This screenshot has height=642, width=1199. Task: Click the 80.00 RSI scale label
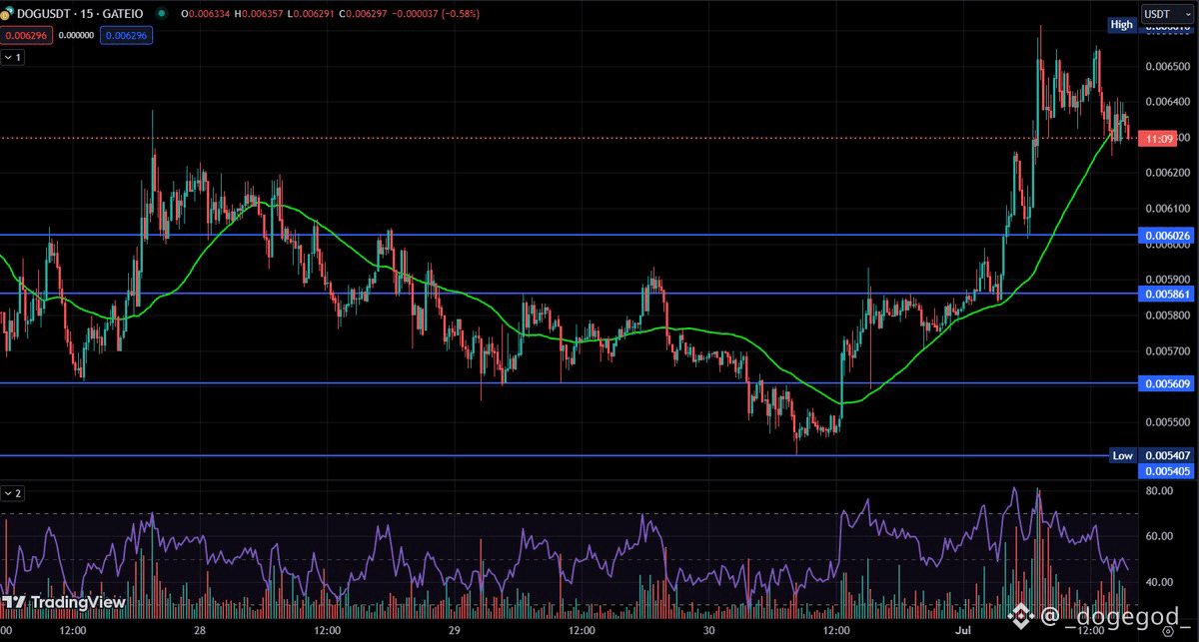coord(1159,491)
